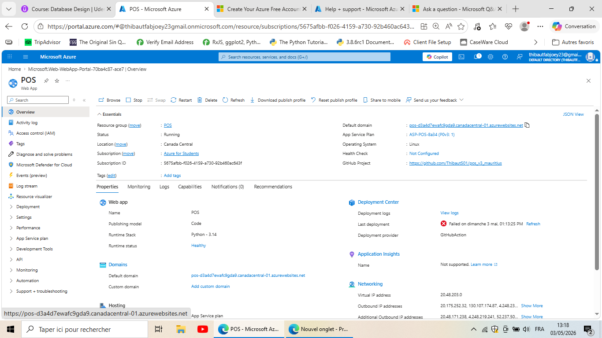Click Browse in the command bar
Screen dimensions: 602x338
point(109,100)
